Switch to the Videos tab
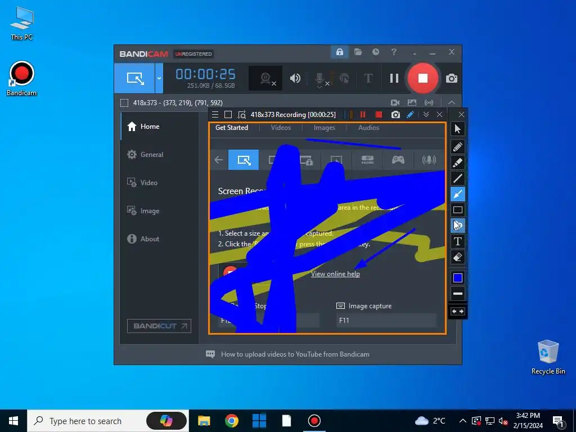The width and height of the screenshot is (576, 432). [x=281, y=128]
